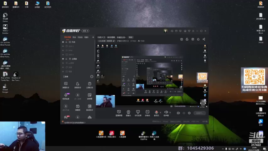Expand speaker options arrow
Image resolution: width=268 pixels, height=151 pixels.
pos(170,112)
